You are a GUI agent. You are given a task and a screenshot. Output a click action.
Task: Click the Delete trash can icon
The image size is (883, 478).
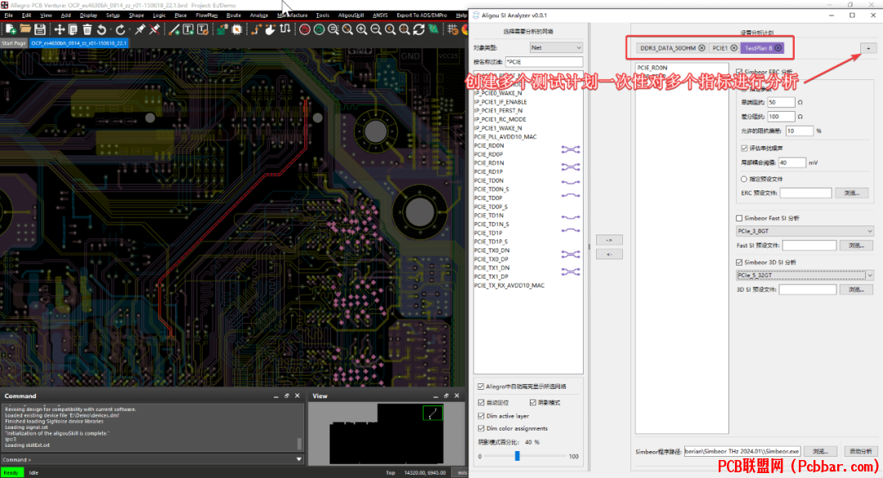[87, 29]
